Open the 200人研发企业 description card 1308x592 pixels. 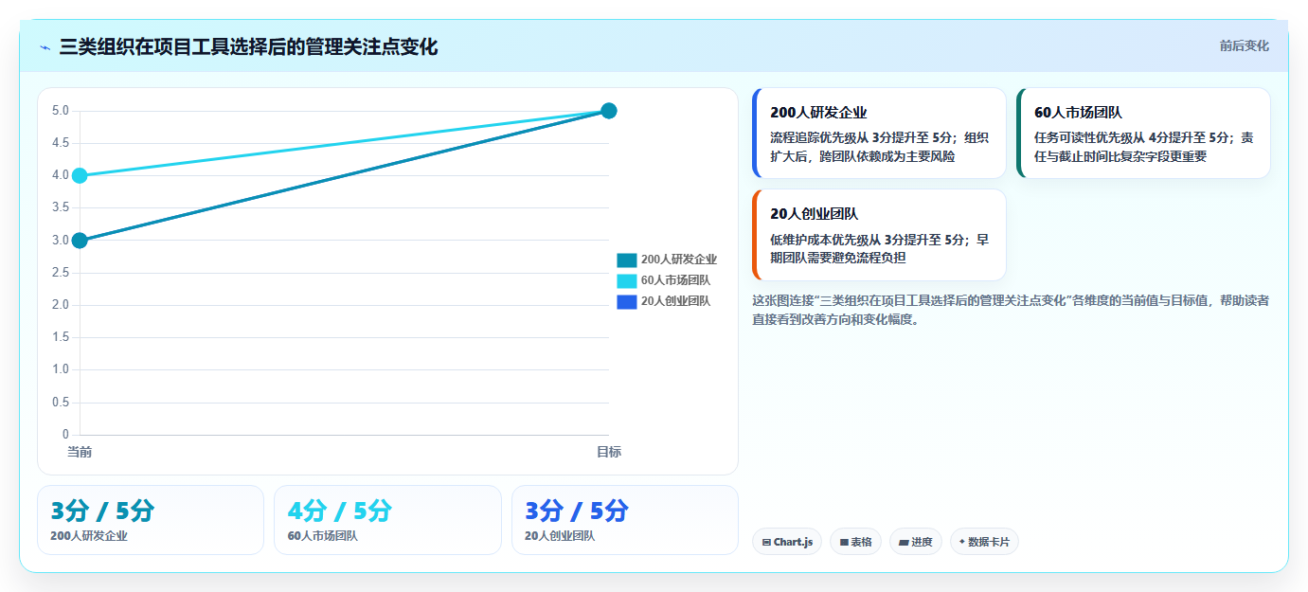click(879, 134)
